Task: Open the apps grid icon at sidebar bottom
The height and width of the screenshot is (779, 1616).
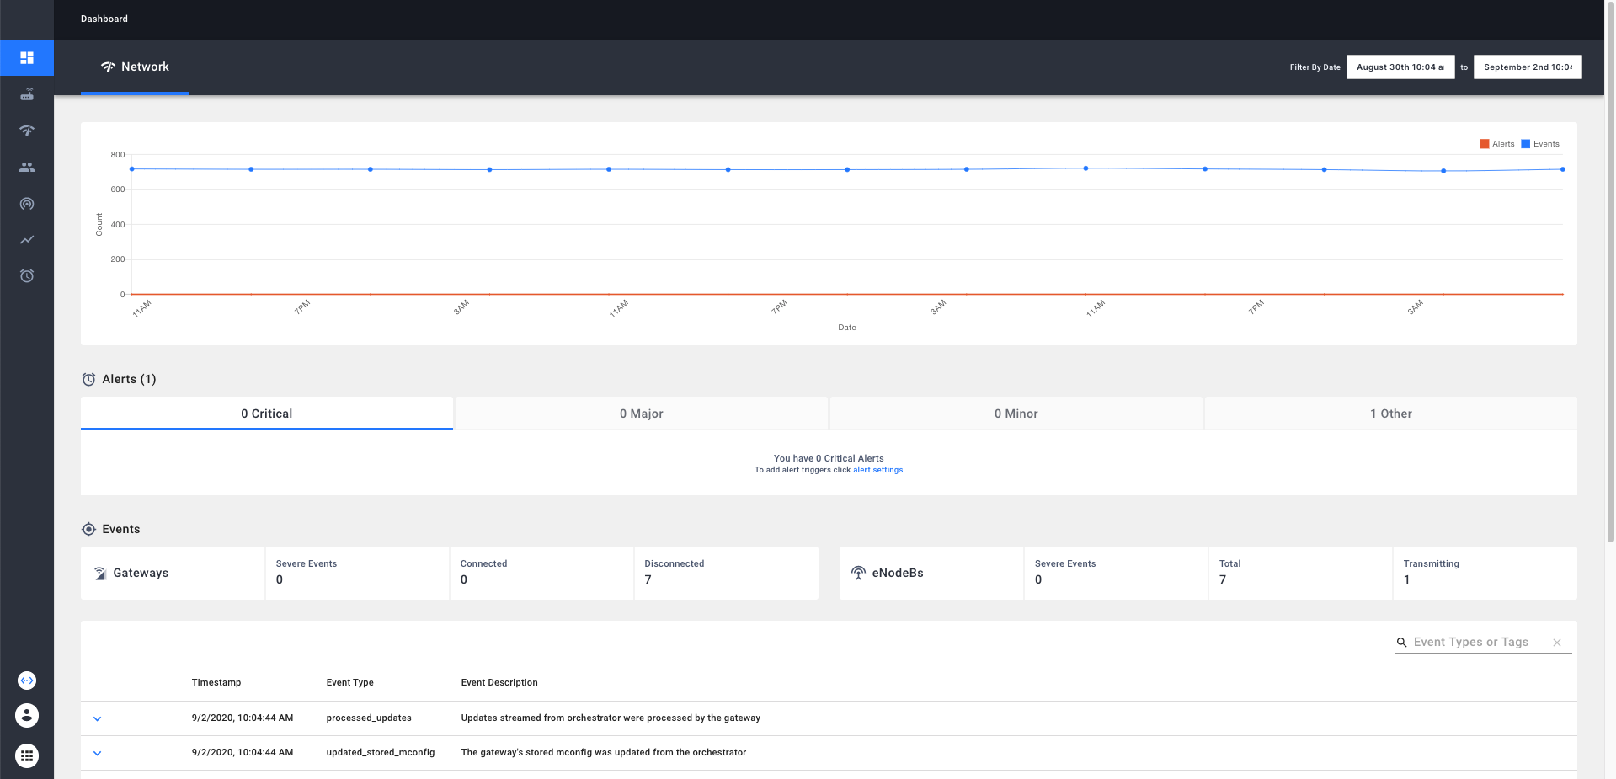Action: coord(26,755)
